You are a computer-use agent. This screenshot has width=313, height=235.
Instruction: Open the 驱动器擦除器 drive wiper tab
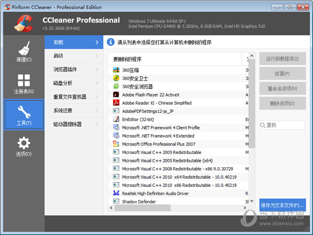[x=74, y=124]
